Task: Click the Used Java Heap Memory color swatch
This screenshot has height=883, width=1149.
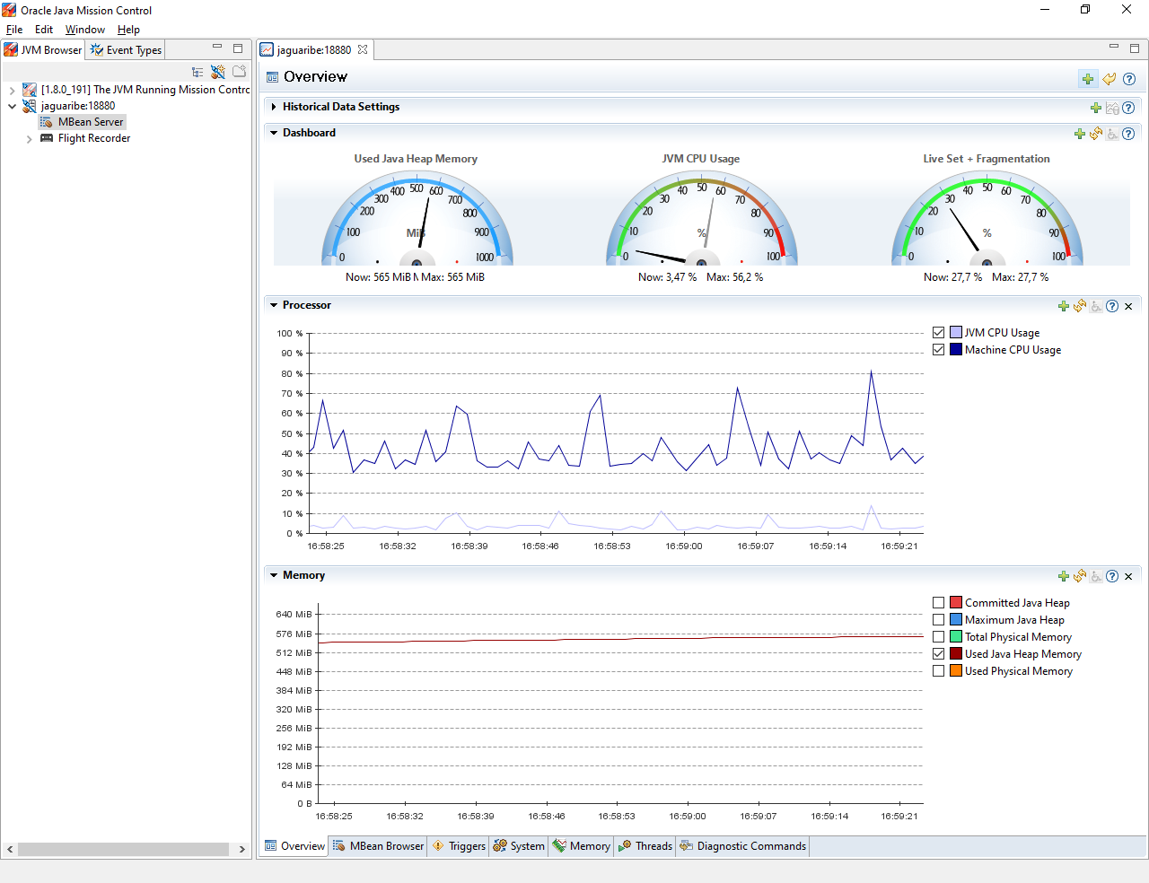Action: click(954, 653)
